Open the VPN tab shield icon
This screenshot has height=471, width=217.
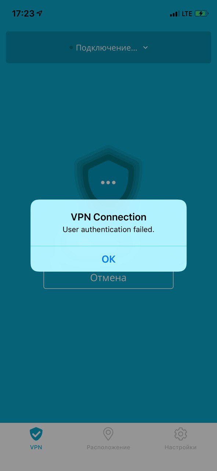(x=36, y=434)
